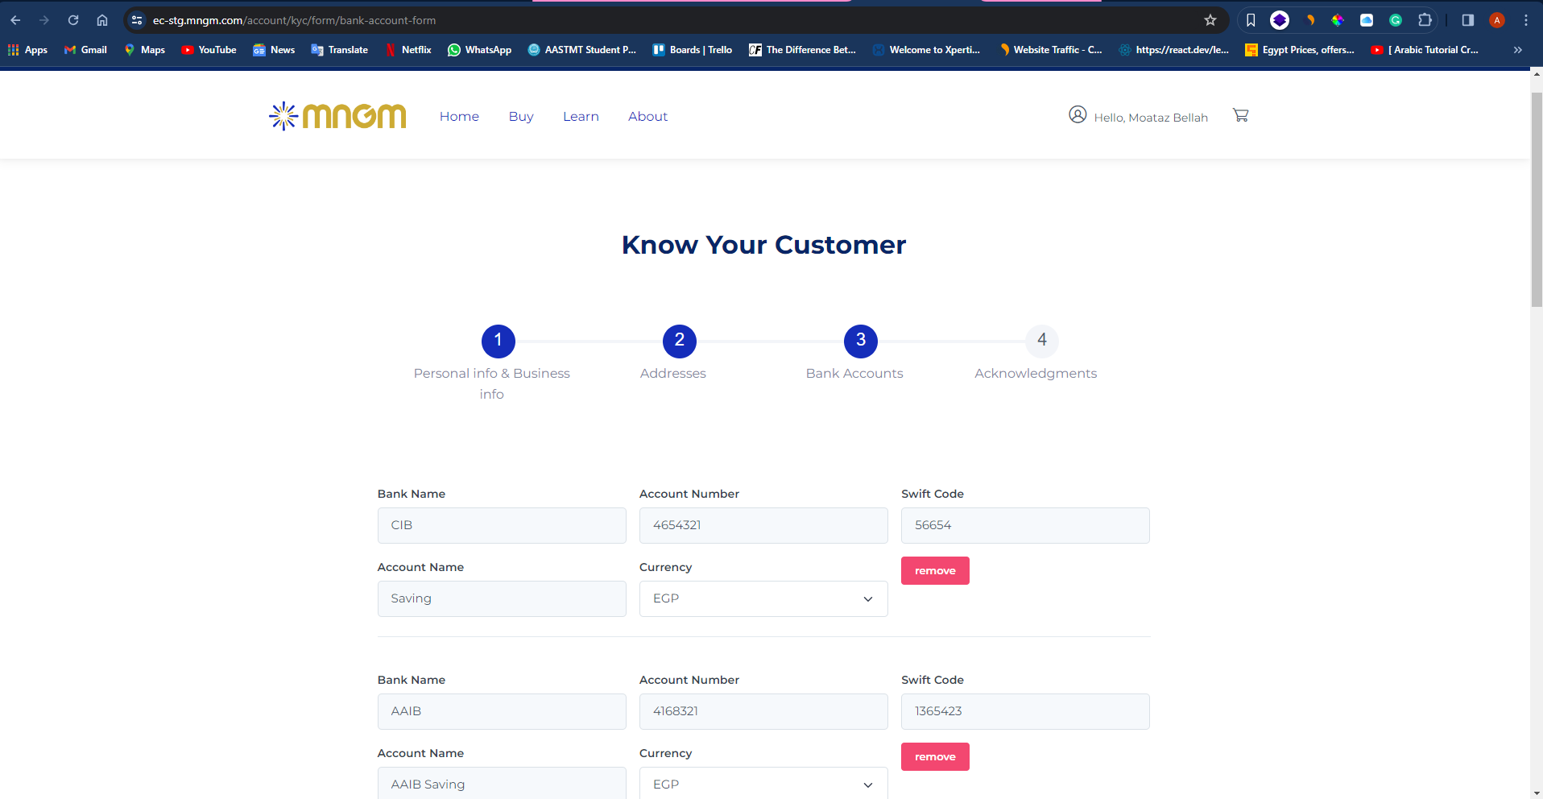
Task: Open the browser extensions puzzle icon
Action: (x=1425, y=20)
